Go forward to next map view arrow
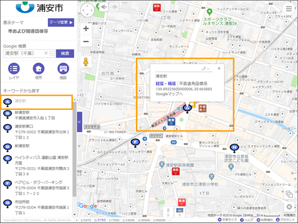The width and height of the screenshot is (298, 223). (114, 7)
